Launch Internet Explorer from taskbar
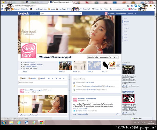Viewport: 157px width, 130px height. tap(19, 122)
